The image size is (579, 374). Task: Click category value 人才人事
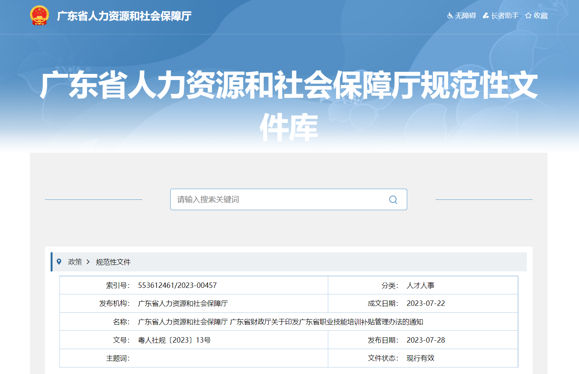420,285
